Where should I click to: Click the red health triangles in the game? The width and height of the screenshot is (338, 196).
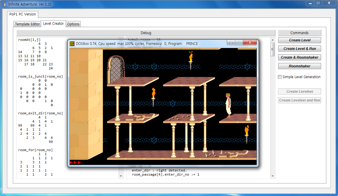75,162
